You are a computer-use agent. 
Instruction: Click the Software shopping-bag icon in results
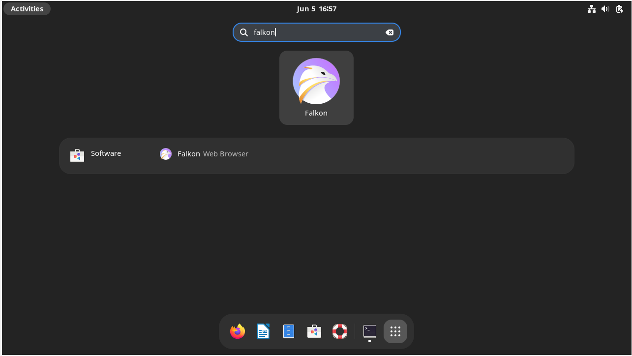77,153
